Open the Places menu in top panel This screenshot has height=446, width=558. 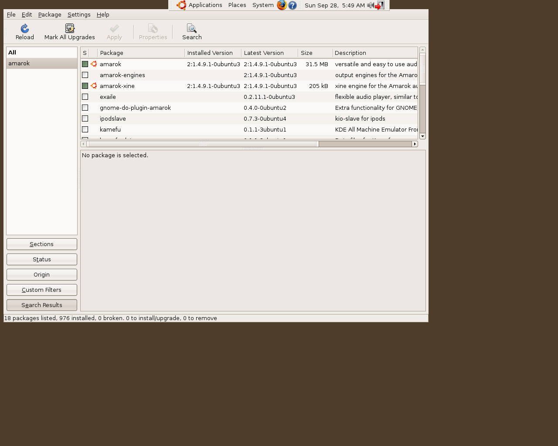tap(237, 5)
